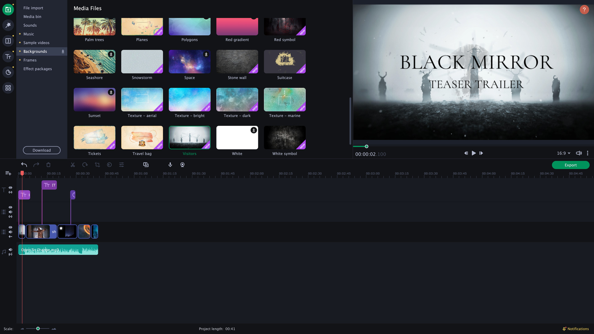Click the scissors icon to split clip
The height and width of the screenshot is (334, 594).
(73, 165)
